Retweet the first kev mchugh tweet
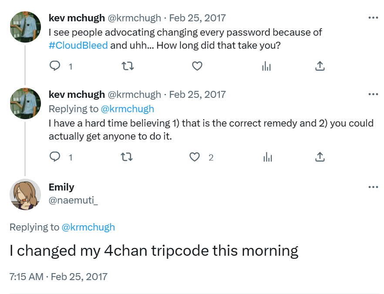Image resolution: width=384 pixels, height=294 pixels. click(x=127, y=66)
